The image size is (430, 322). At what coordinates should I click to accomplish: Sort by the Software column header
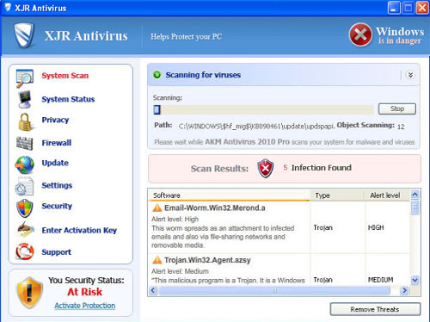[x=230, y=195]
